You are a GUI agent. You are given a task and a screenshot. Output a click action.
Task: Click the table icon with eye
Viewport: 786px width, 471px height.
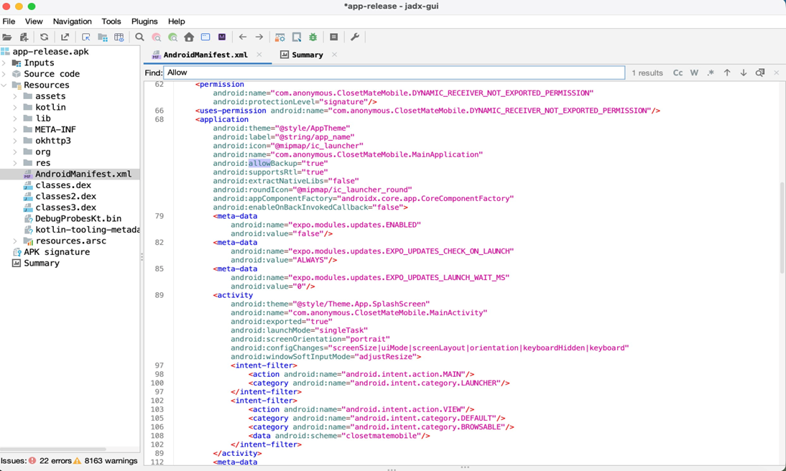point(119,37)
